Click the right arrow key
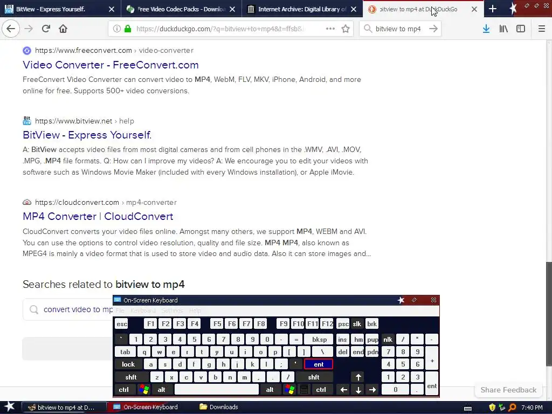 click(x=372, y=390)
